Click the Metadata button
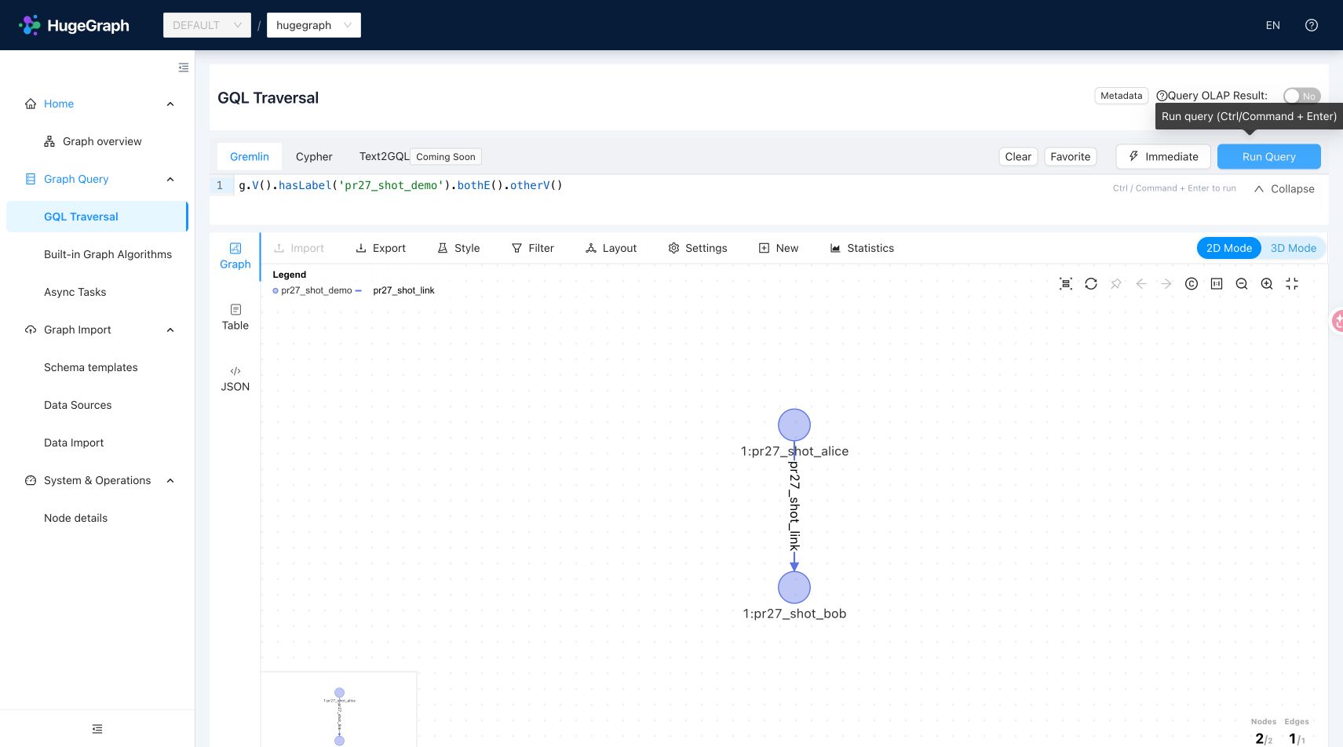The image size is (1343, 747). (x=1122, y=96)
